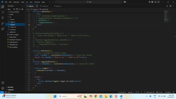This screenshot has height=99, width=176.
Task: Click Go Live in status bar
Action: pyautogui.click(x=159, y=92)
